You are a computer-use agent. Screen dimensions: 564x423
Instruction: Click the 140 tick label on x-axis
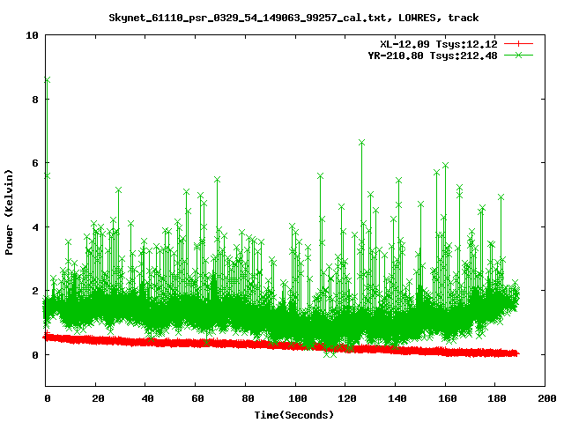tap(396, 398)
